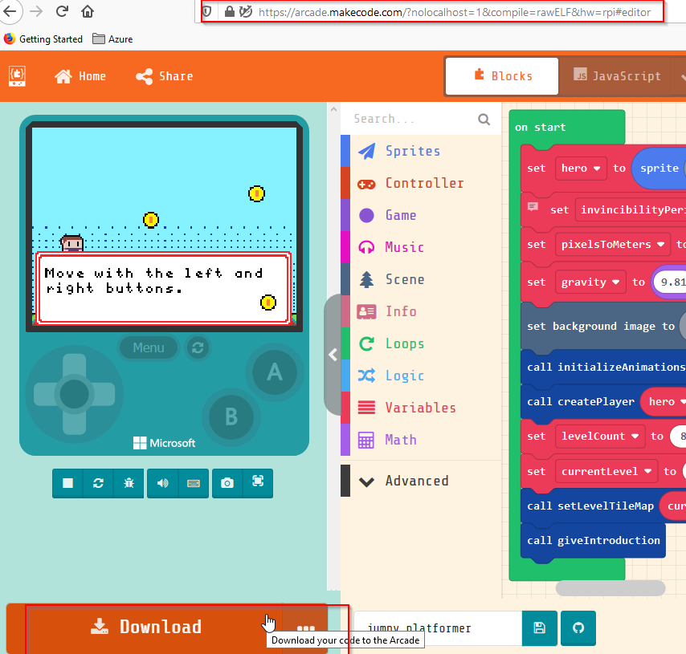Select the on start block header
686x654 pixels.
pyautogui.click(x=541, y=128)
